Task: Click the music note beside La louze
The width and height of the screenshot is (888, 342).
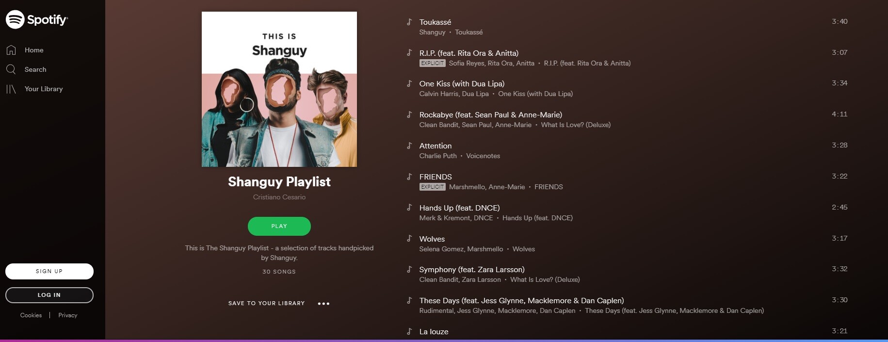Action: [x=409, y=332]
